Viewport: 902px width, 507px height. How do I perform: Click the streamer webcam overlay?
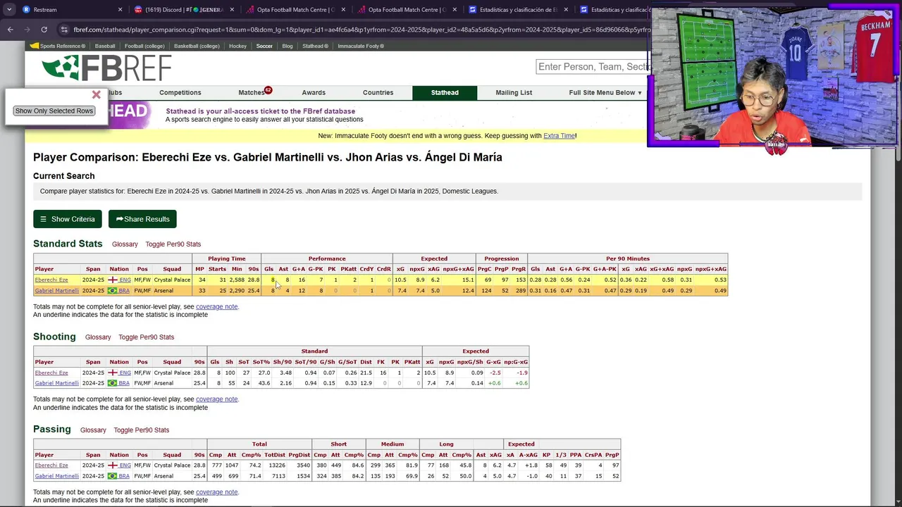coord(774,77)
